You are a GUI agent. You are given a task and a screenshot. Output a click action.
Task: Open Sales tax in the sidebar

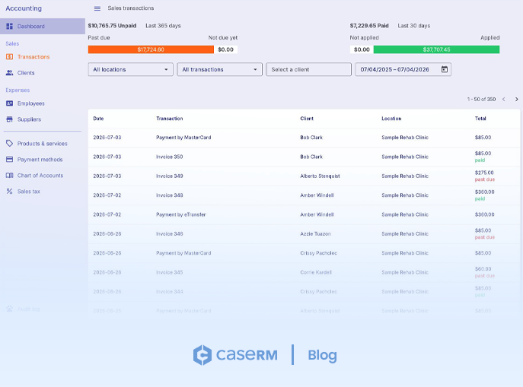pyautogui.click(x=43, y=191)
